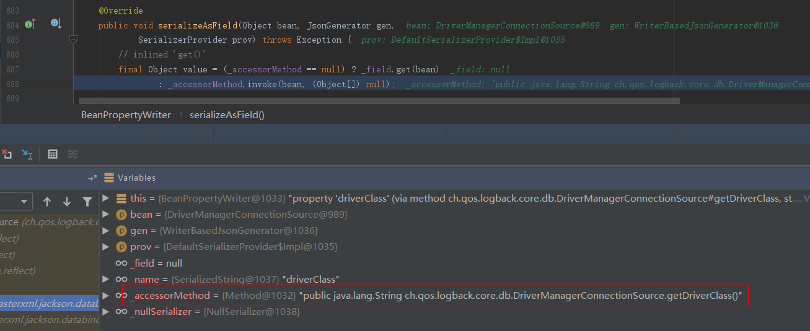810x331 pixels.
Task: Click BeanPropertyWriter in the breadcrumb bar
Action: pyautogui.click(x=126, y=115)
